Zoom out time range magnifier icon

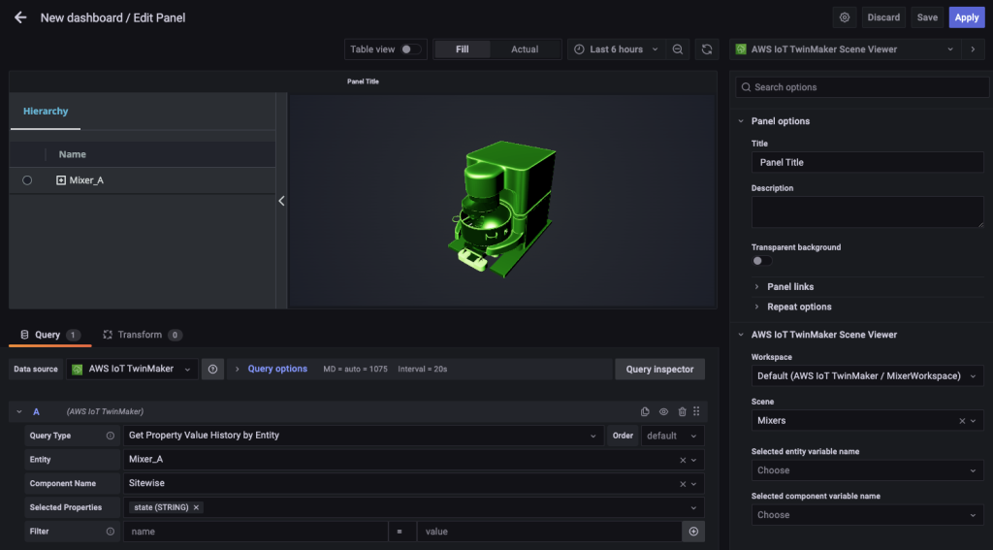pyautogui.click(x=678, y=49)
